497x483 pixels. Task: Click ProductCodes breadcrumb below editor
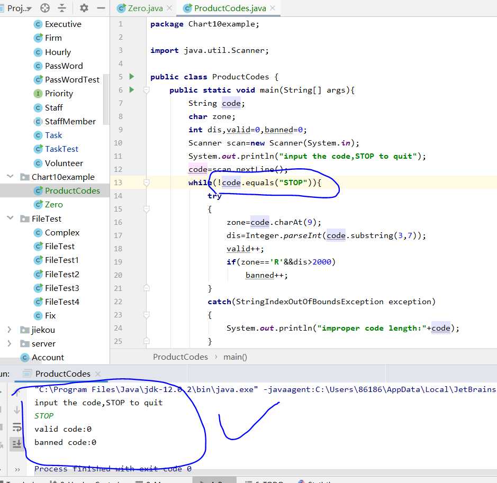click(x=180, y=357)
